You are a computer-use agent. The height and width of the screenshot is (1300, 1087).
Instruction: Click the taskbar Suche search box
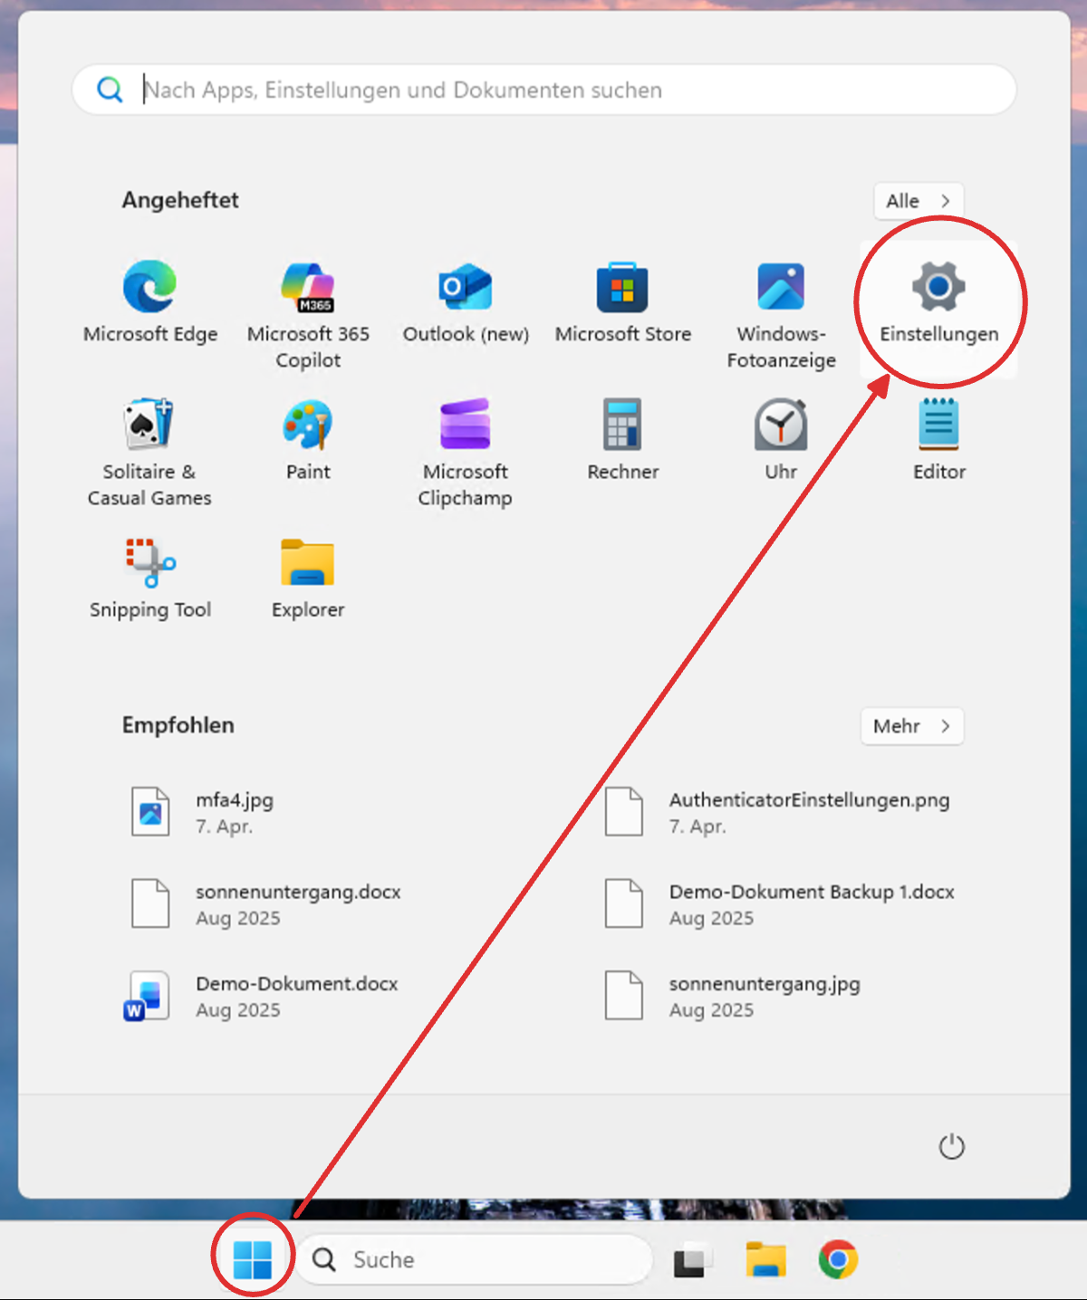(475, 1259)
